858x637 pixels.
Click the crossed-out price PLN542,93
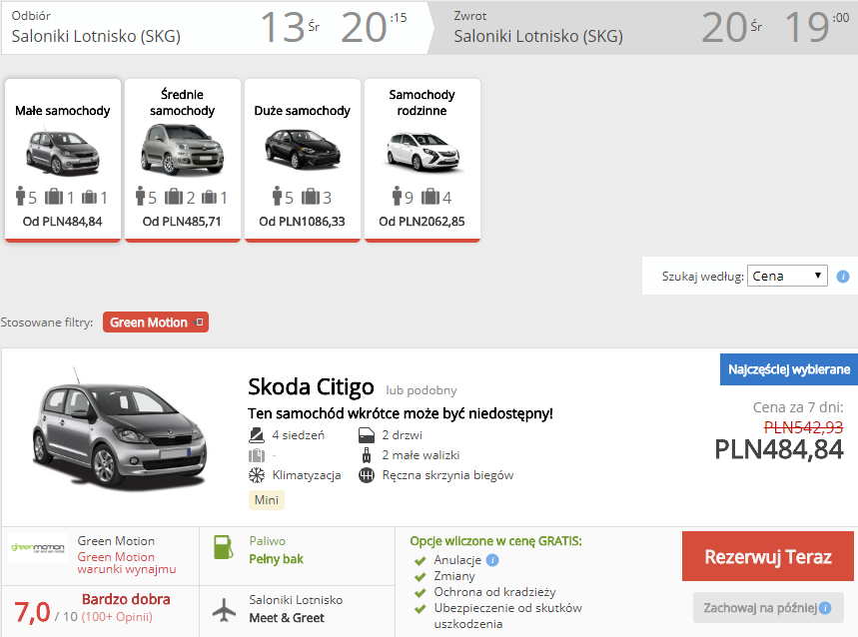[x=804, y=427]
